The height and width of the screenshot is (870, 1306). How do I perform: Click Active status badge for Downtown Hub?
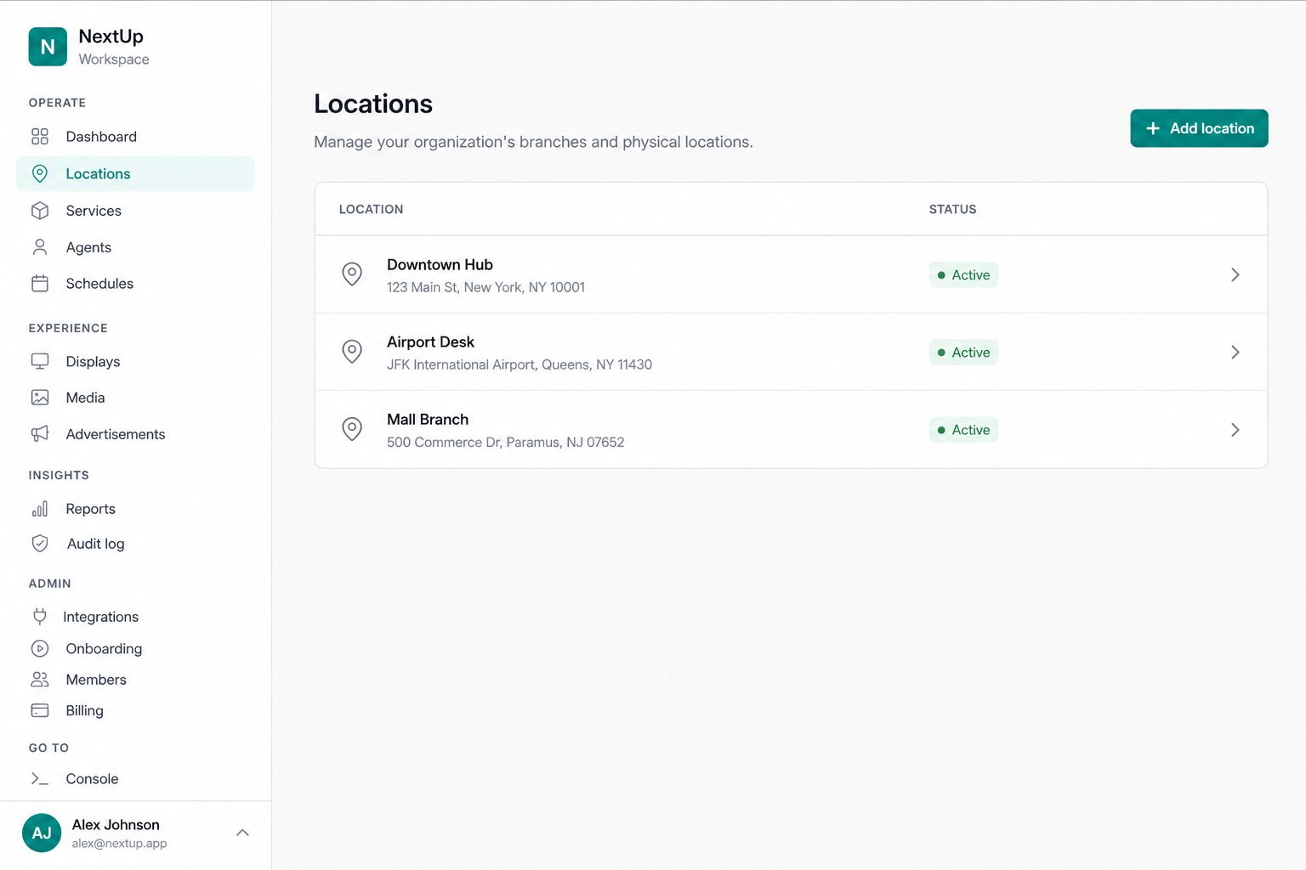click(963, 274)
